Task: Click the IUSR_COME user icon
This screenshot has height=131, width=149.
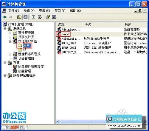Action: point(59,43)
